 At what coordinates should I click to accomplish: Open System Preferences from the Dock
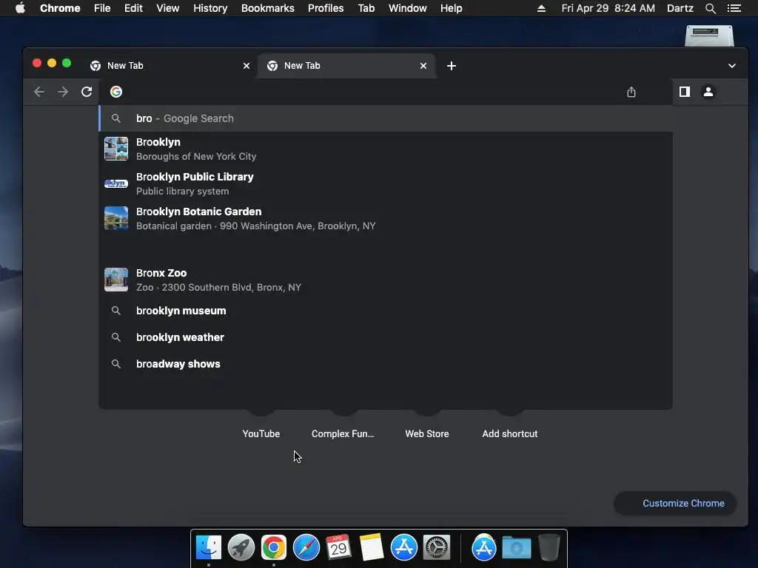click(437, 548)
